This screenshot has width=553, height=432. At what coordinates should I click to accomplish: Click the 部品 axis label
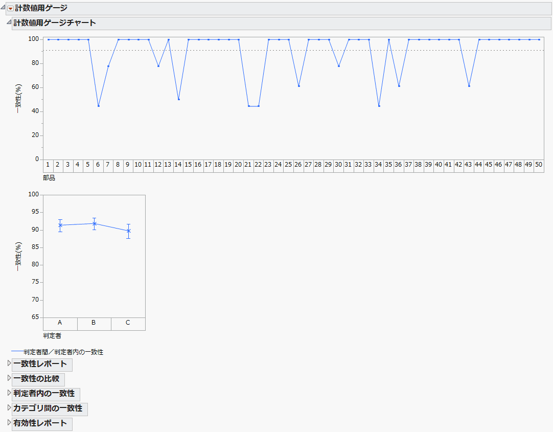(x=49, y=178)
